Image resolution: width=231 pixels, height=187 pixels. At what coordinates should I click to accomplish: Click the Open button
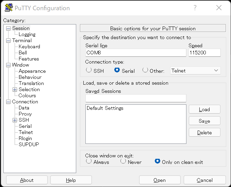[160, 180]
